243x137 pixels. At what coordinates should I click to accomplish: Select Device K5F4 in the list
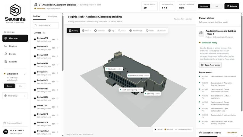click(x=46, y=115)
